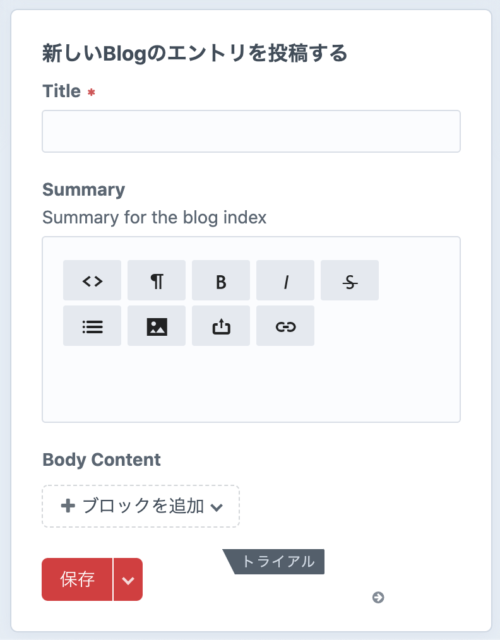Apply bold formatting in Summary editor

221,280
